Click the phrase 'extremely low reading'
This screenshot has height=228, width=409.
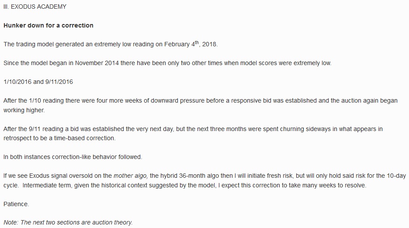coord(124,45)
